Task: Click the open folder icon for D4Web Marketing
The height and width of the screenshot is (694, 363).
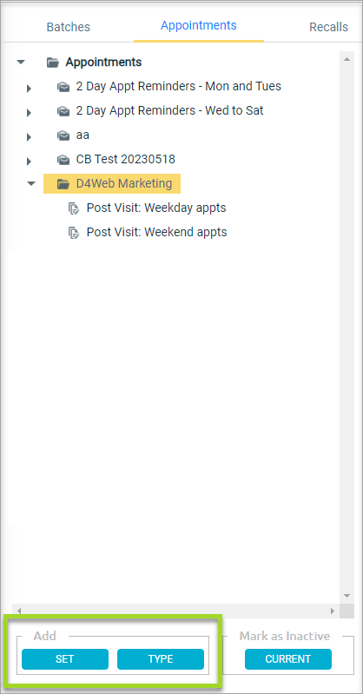Action: pos(63,183)
